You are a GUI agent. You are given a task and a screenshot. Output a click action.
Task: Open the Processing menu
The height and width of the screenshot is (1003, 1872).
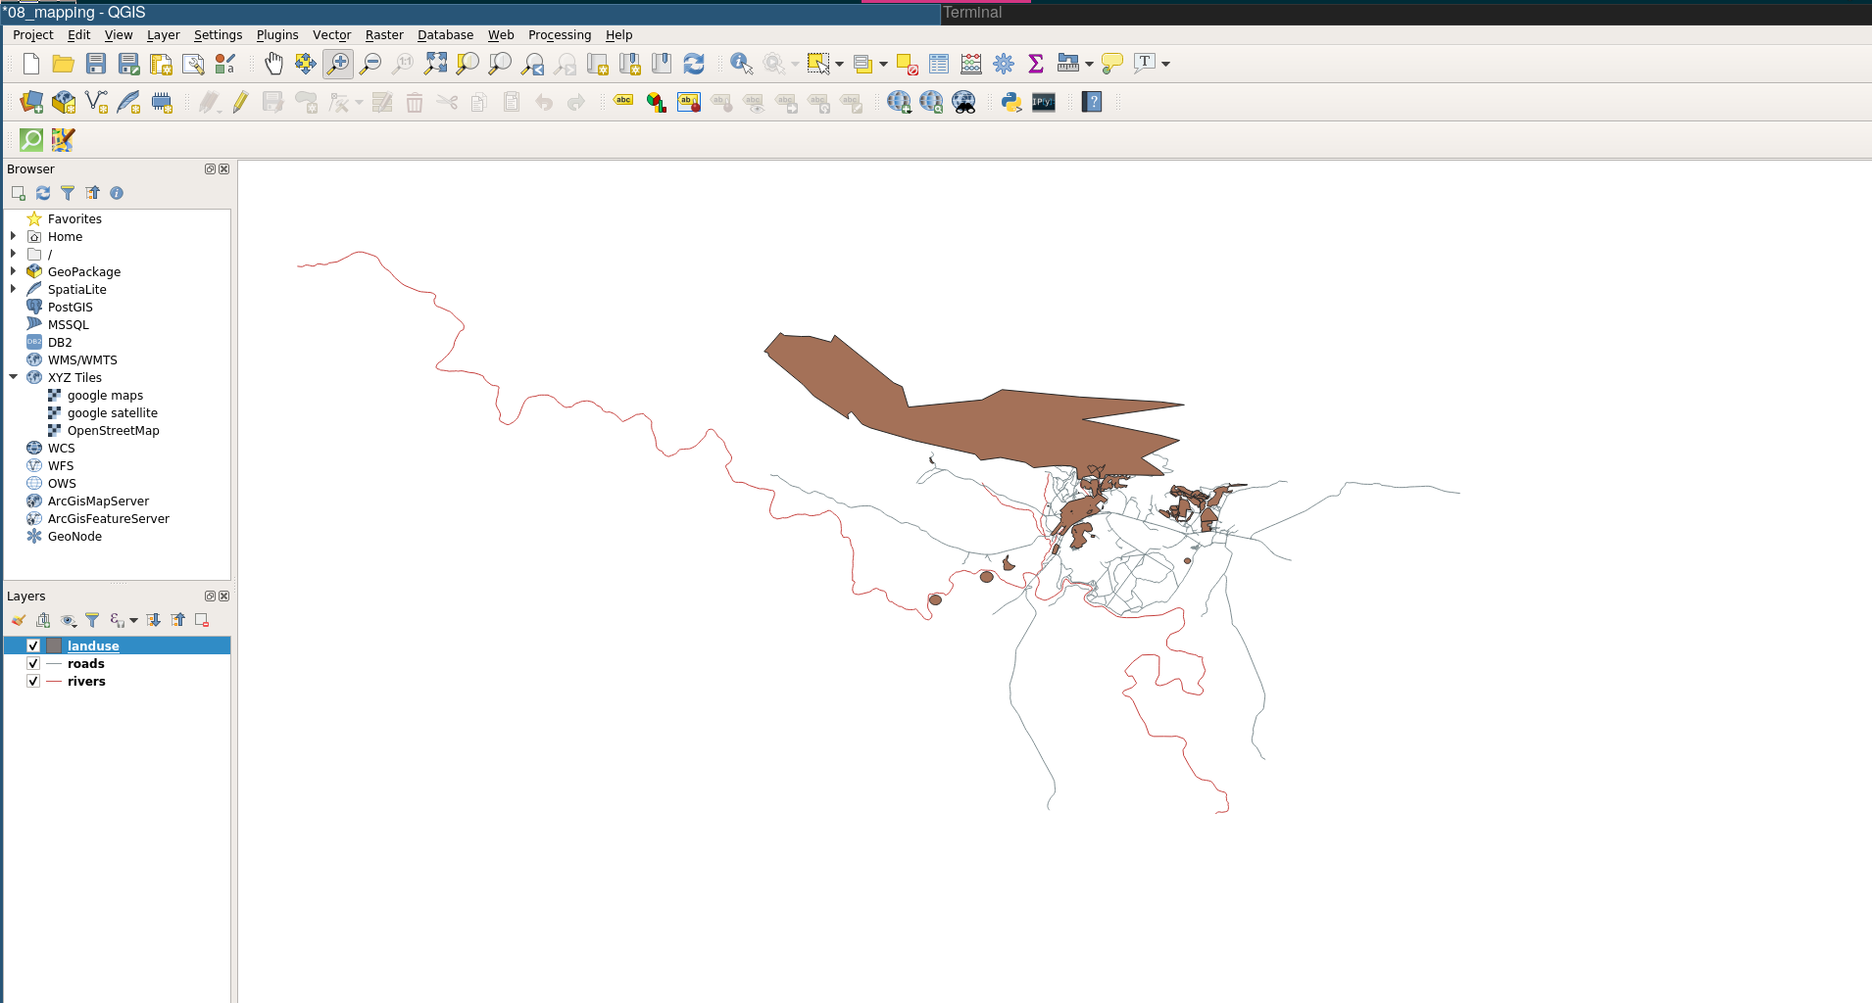(x=559, y=35)
